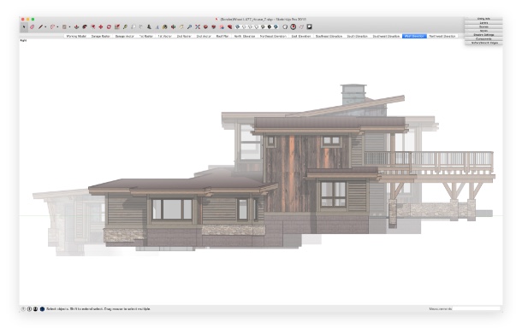
Task: Open the Garage Raster scene tab
Action: [x=100, y=36]
